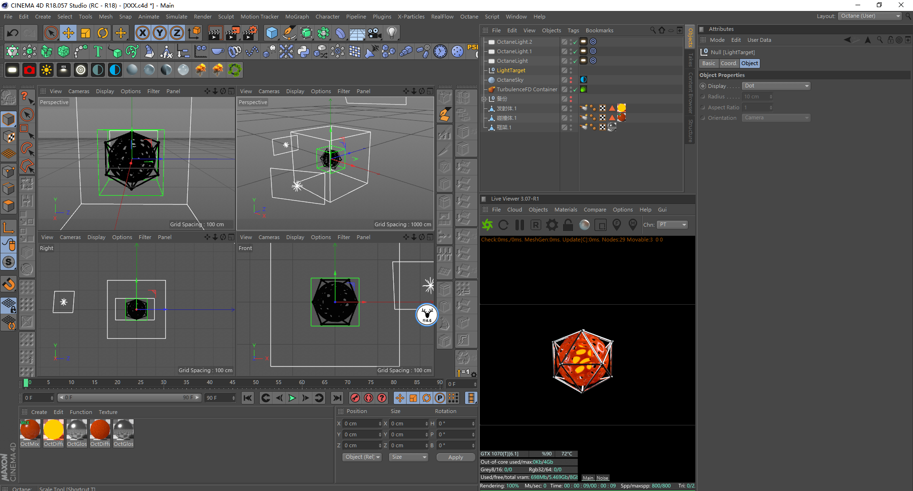Viewport: 913px width, 491px height.
Task: Open Live Viewer settings gear
Action: pos(552,225)
